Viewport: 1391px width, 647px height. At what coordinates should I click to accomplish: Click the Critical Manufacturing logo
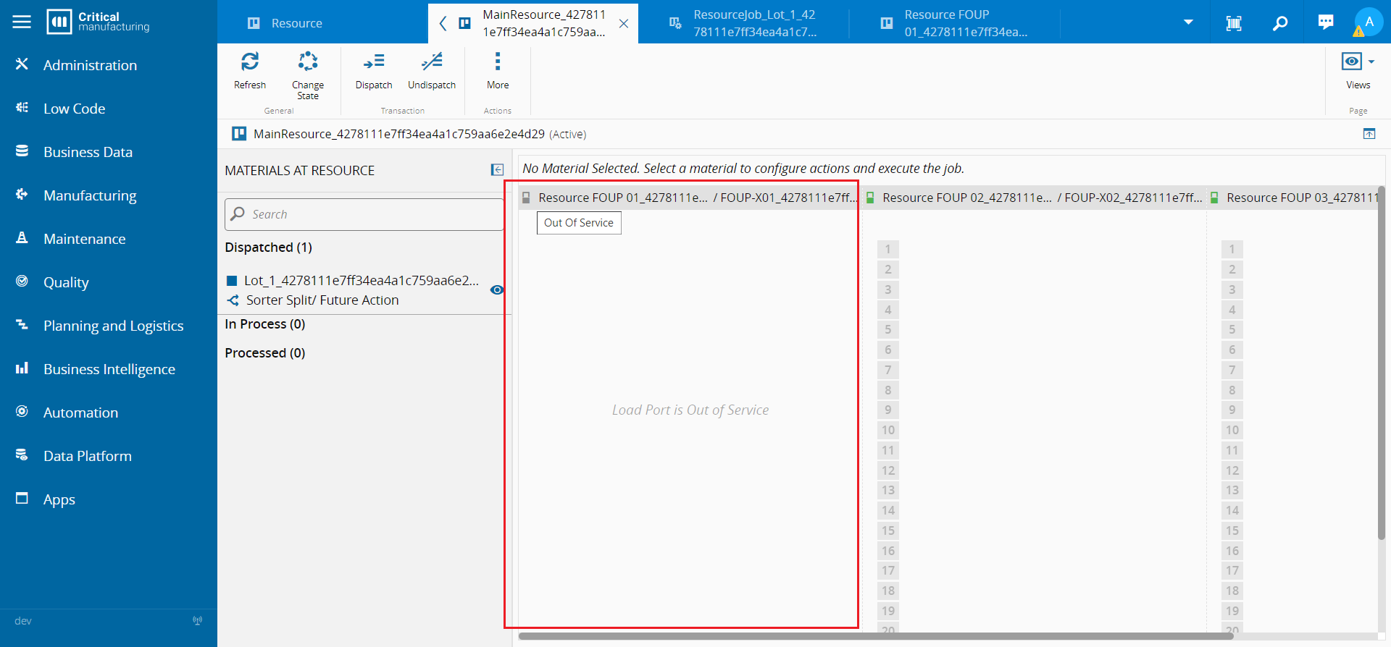point(99,22)
